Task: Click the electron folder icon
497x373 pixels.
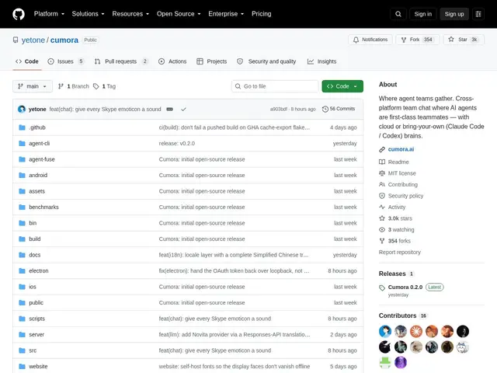Action: coord(22,271)
